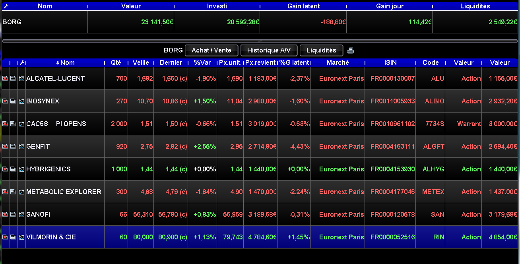Click the 114,42€ gain jour value
The height and width of the screenshot is (264, 520).
click(420, 22)
